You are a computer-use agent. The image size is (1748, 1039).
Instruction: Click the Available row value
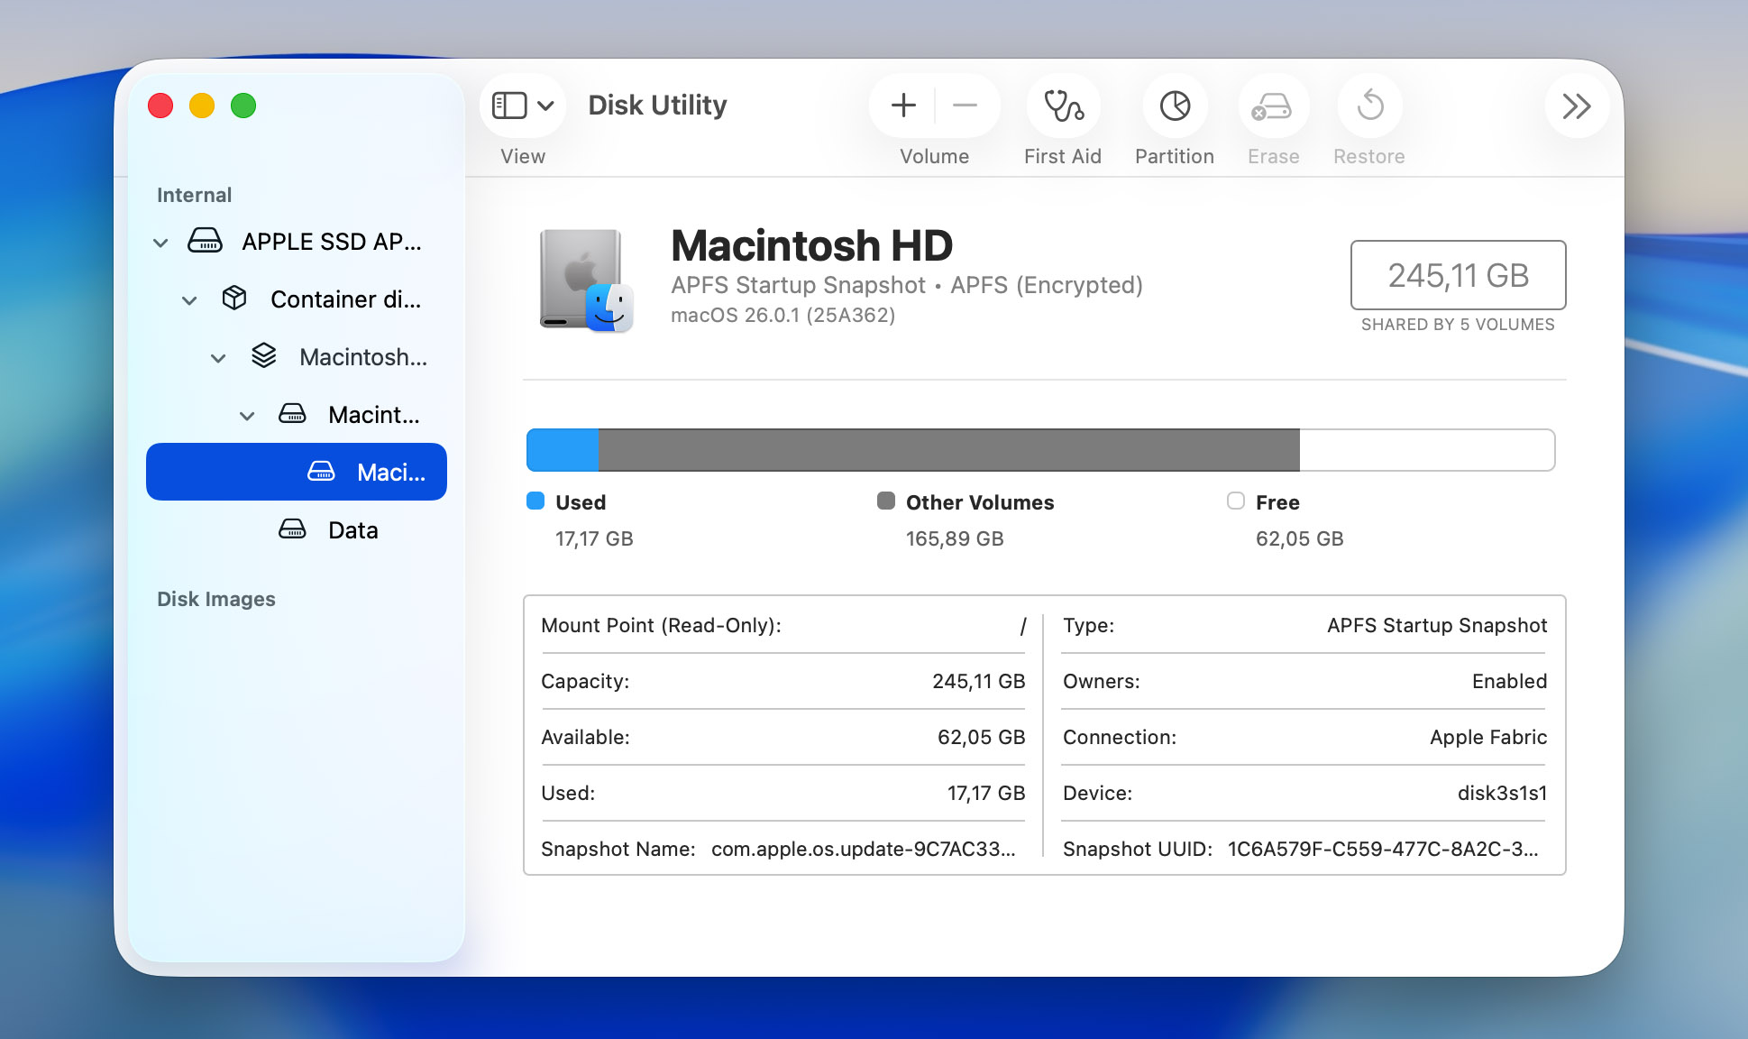981,737
